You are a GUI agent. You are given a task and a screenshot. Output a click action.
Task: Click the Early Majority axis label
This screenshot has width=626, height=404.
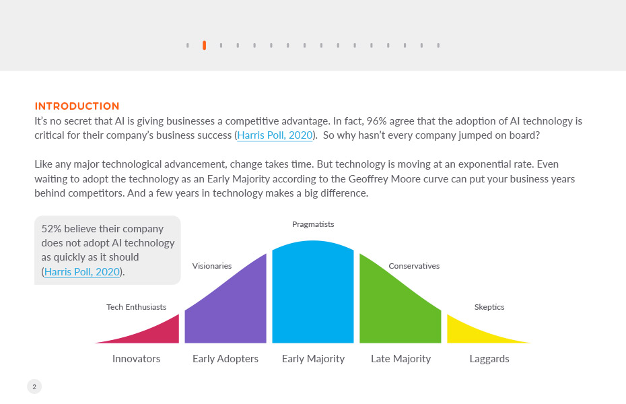pyautogui.click(x=313, y=359)
